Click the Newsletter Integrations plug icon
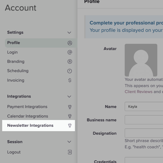This screenshot has width=163, height=163. click(x=70, y=125)
